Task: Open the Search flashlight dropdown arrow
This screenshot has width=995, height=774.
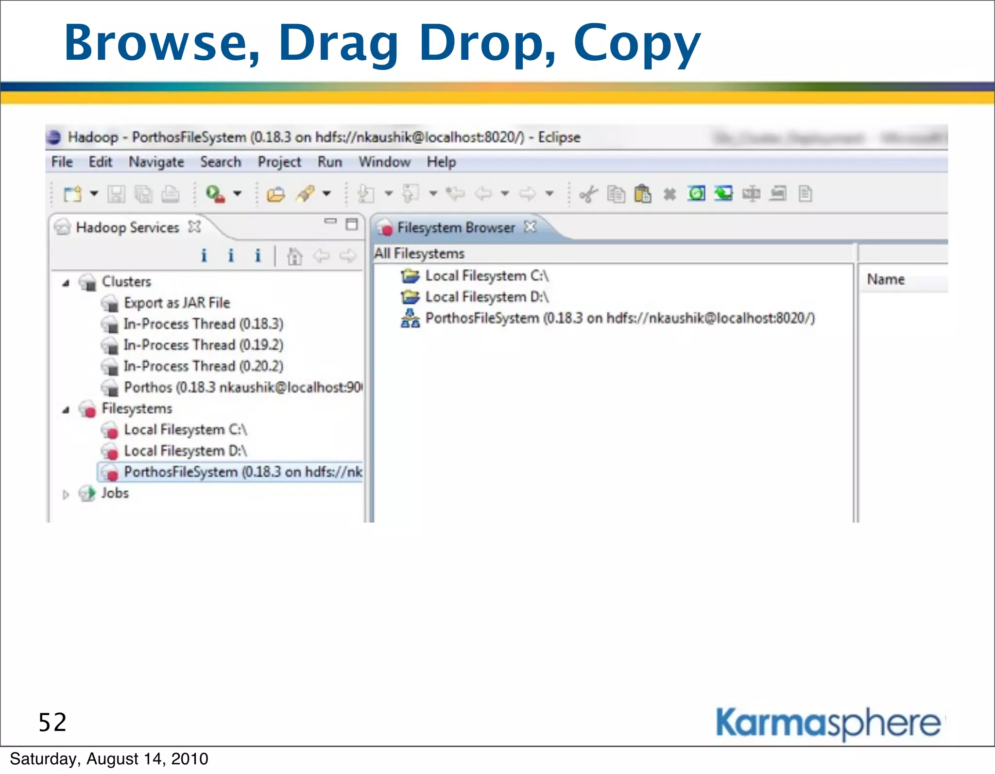Action: tap(327, 193)
